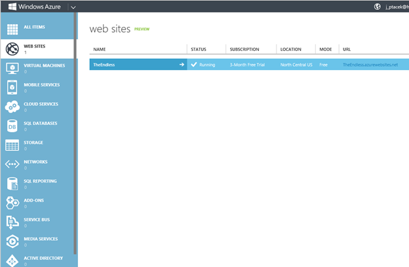This screenshot has width=409, height=267.
Task: Click the North Central US cell
Action: 296,65
